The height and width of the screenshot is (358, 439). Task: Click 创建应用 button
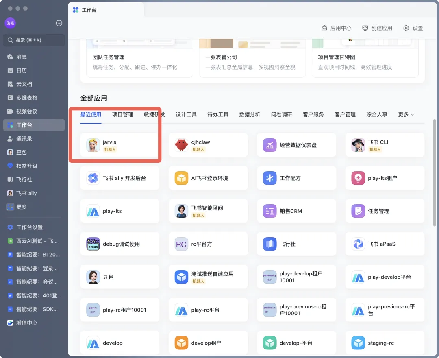[377, 28]
